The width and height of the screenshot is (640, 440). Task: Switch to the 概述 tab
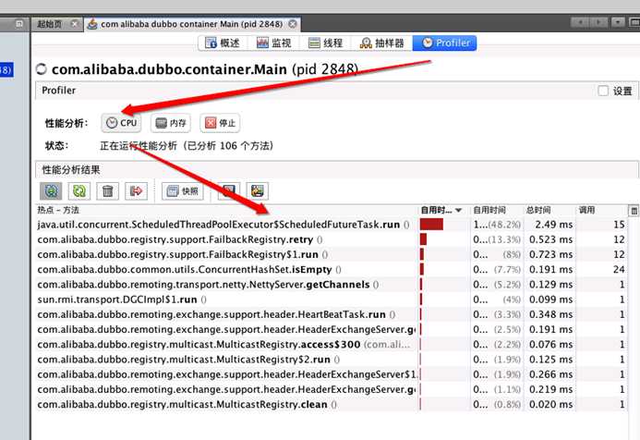pos(223,43)
